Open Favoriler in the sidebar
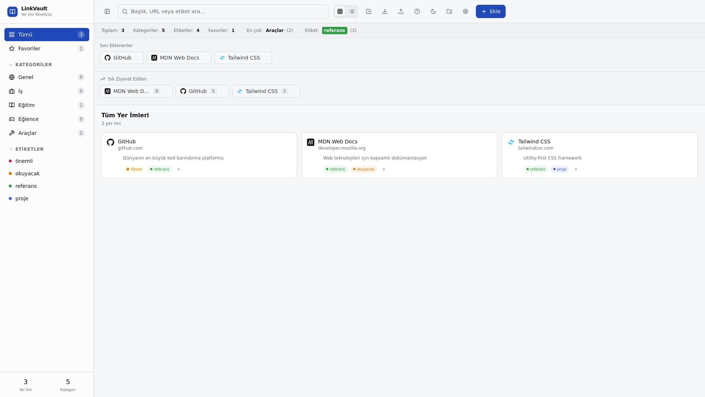 click(47, 49)
